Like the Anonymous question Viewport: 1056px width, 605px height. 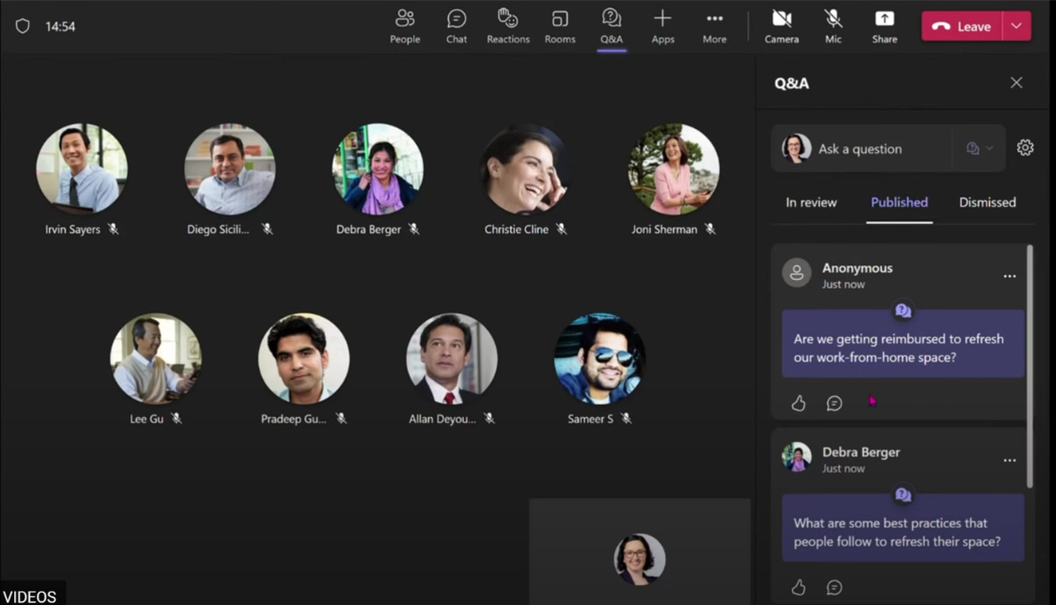click(798, 403)
